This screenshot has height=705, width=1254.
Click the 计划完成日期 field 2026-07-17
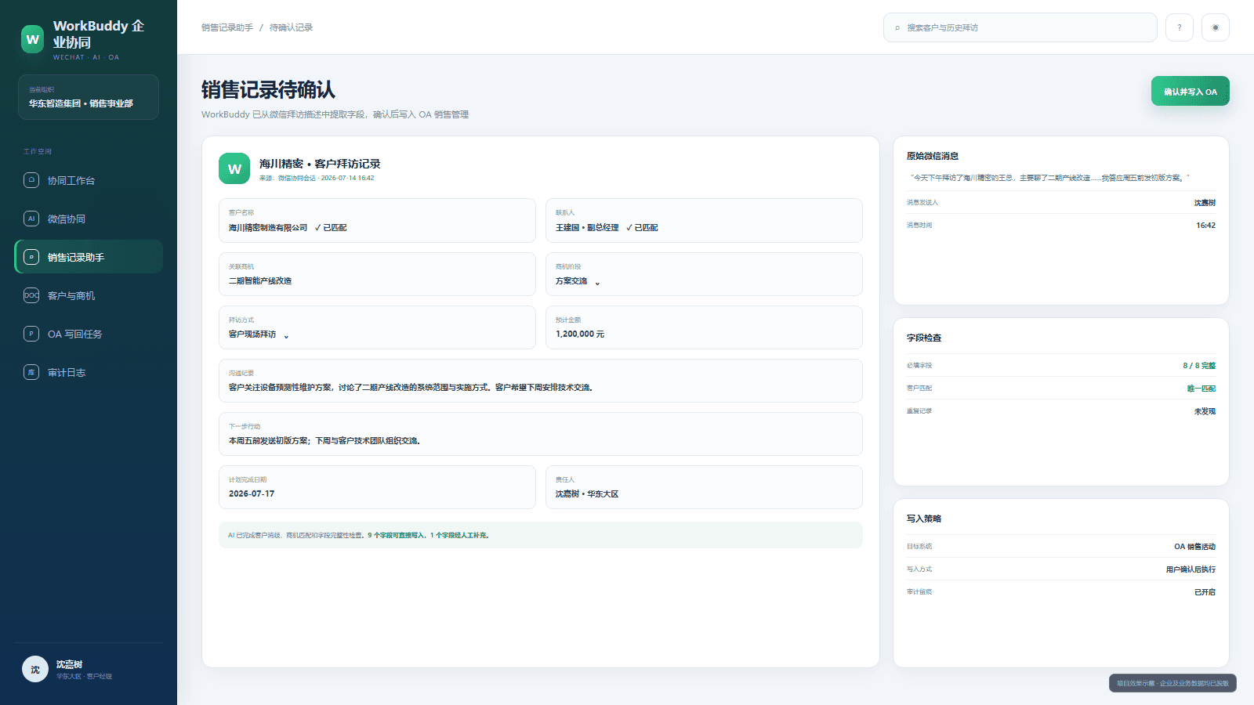pos(377,486)
